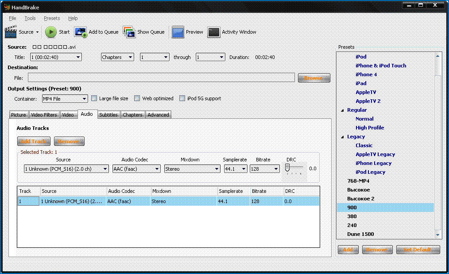Screen dimensions: 449x274
Task: Open the Samplerate 44.1 dropdown
Action: click(x=236, y=169)
